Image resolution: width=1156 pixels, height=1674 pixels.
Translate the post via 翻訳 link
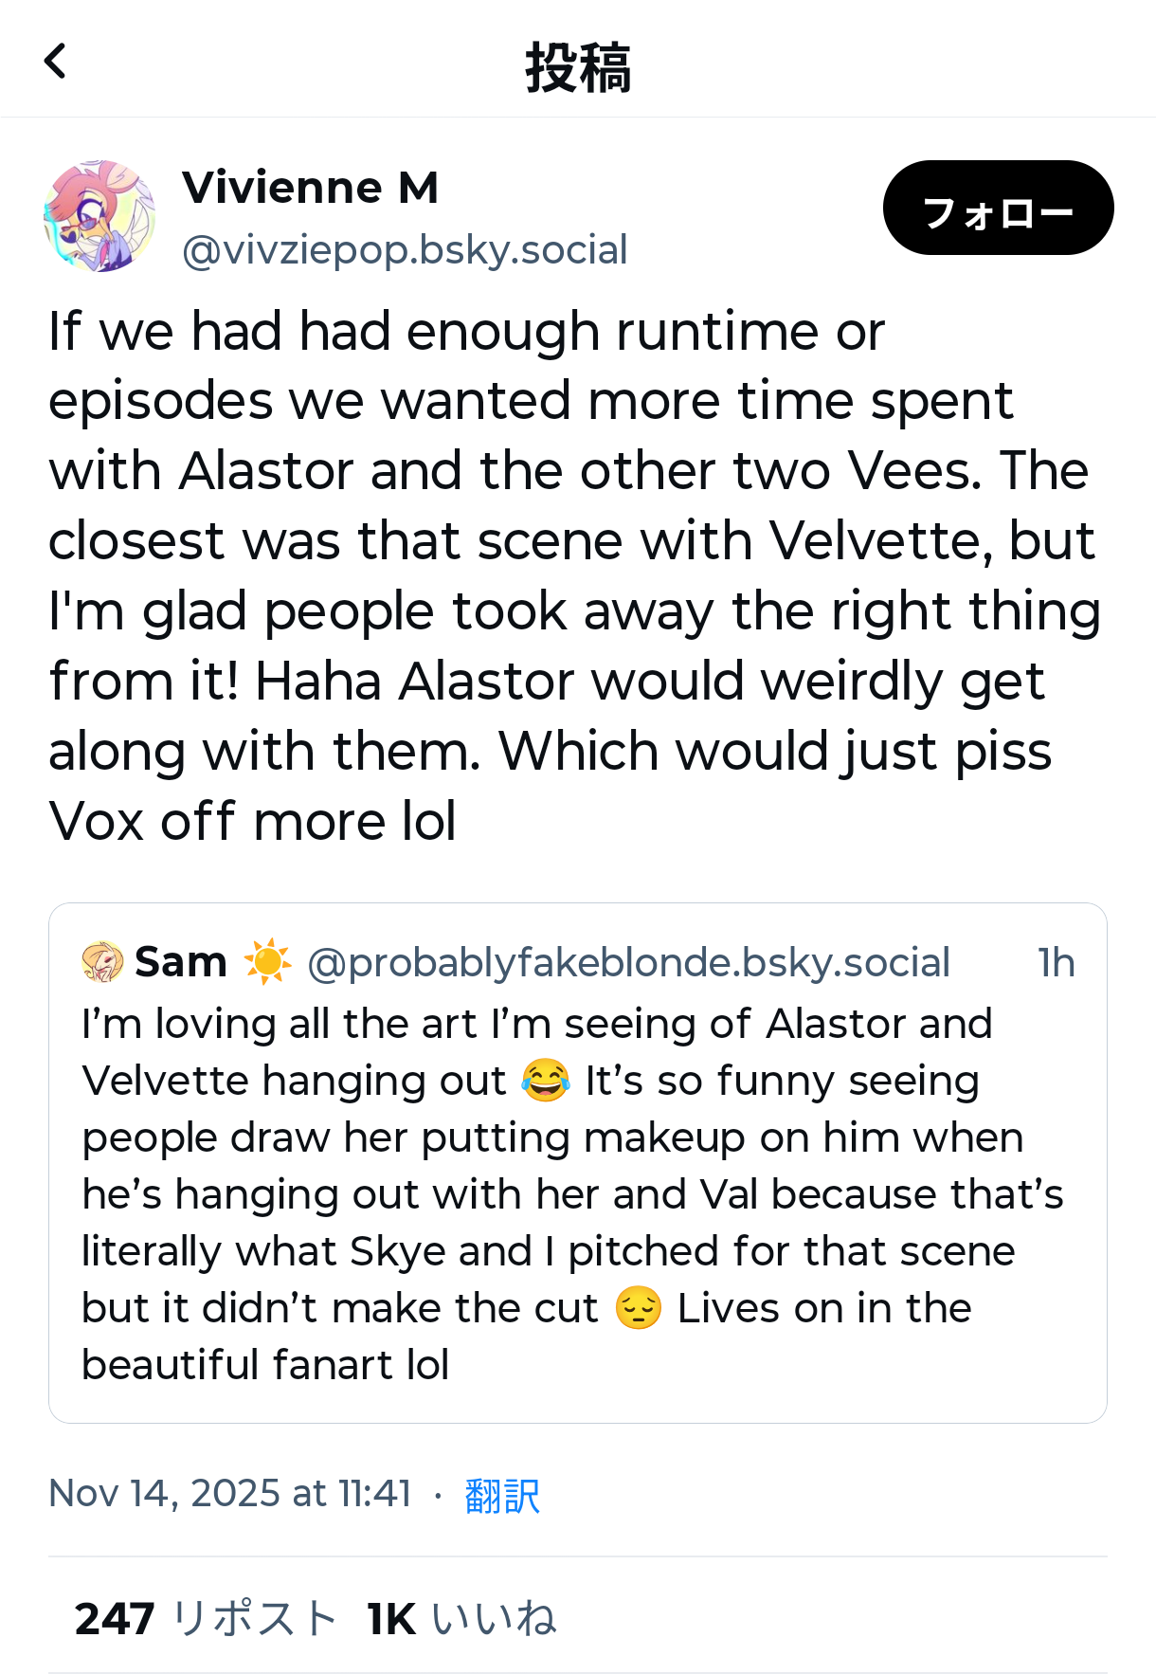(502, 1495)
